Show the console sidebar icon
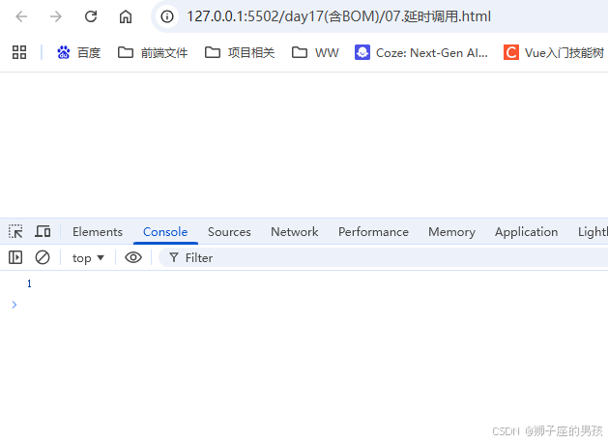The image size is (608, 442). [15, 257]
